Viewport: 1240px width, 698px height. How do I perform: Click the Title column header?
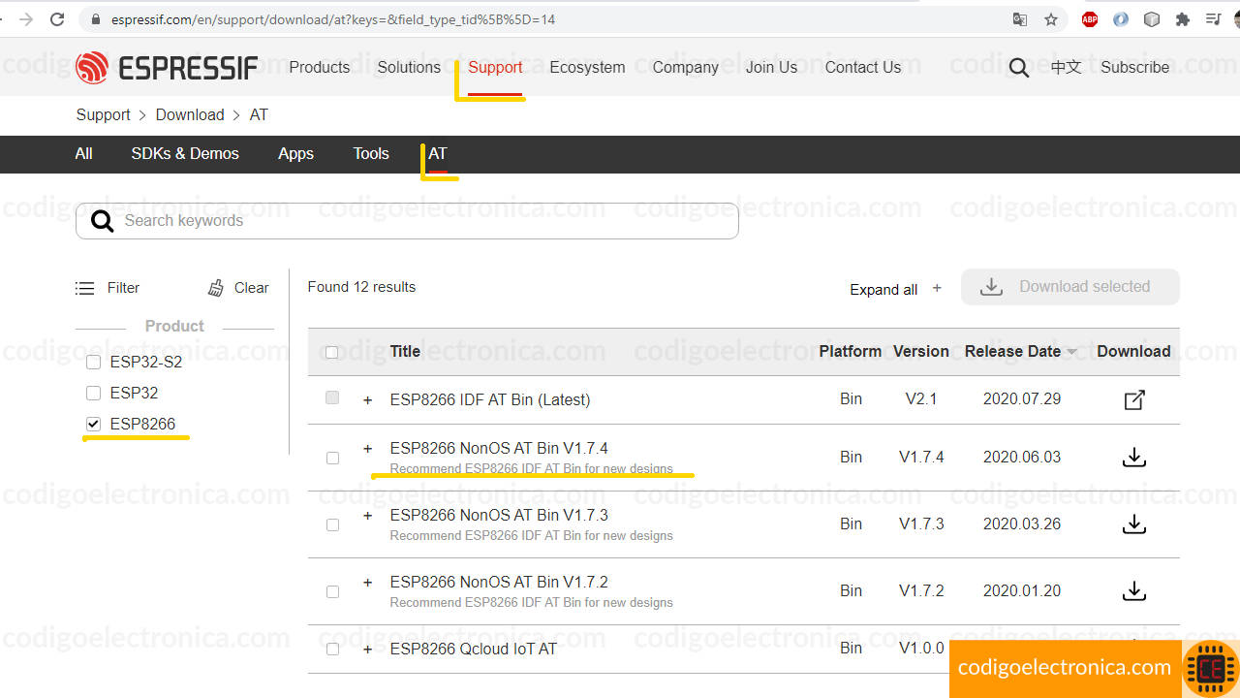point(405,351)
